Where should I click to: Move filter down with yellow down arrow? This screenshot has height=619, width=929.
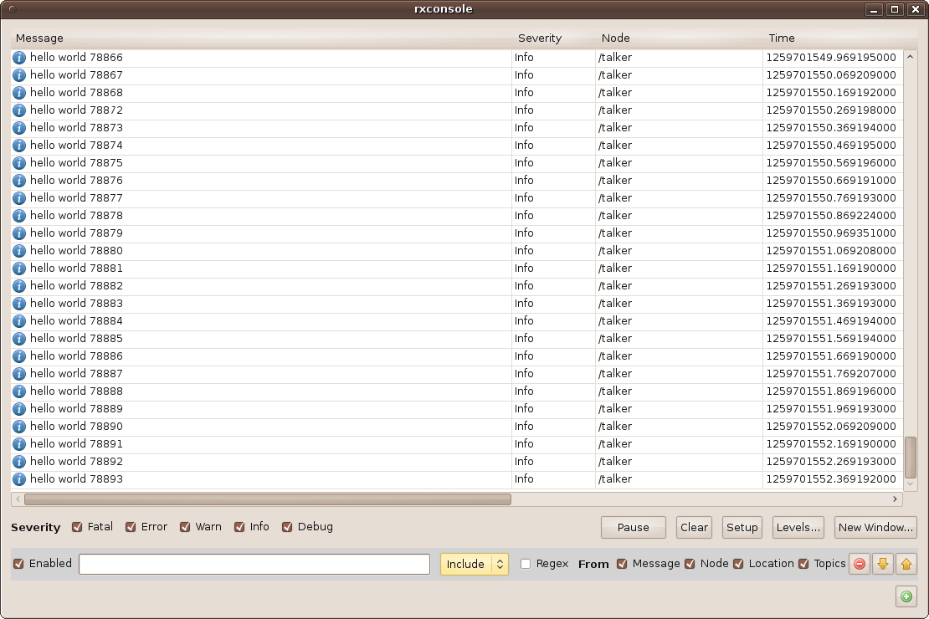click(883, 564)
